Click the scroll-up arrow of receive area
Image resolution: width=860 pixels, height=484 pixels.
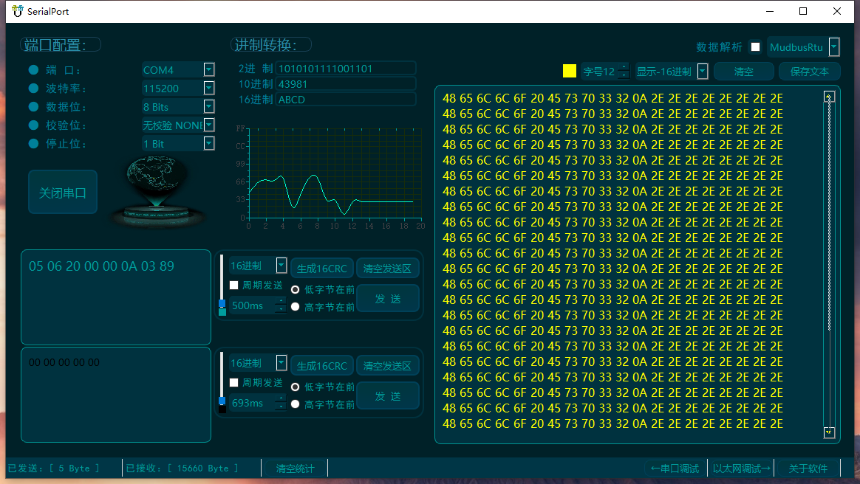(829, 97)
